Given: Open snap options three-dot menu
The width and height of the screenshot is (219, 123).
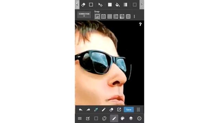Looking at the screenshot, I should tap(134, 17).
